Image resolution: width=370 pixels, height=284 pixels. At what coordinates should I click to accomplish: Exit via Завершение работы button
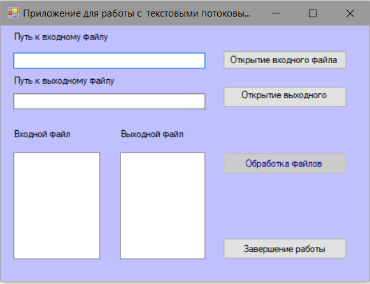click(x=285, y=248)
